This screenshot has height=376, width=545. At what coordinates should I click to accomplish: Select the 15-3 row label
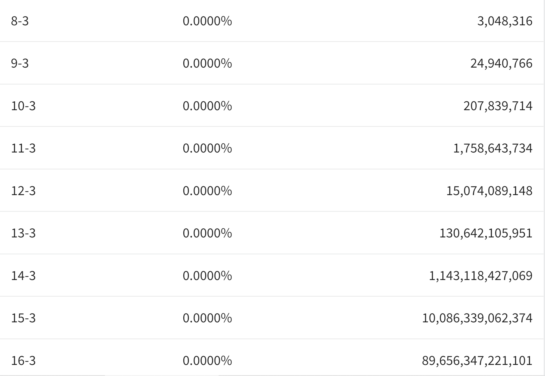tap(23, 318)
